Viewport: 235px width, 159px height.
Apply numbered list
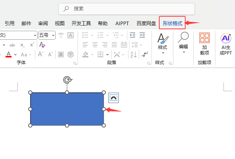(x=100, y=35)
